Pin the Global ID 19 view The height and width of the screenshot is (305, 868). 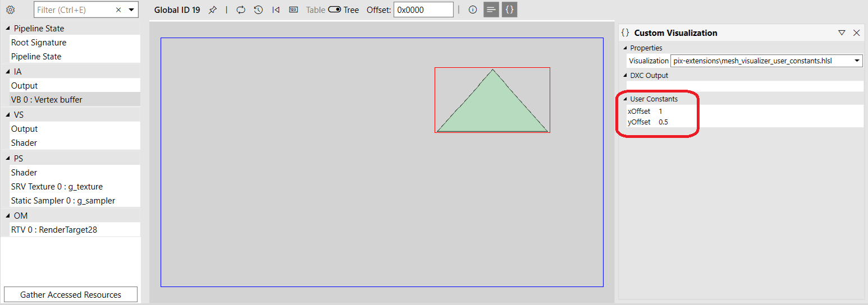tap(212, 10)
